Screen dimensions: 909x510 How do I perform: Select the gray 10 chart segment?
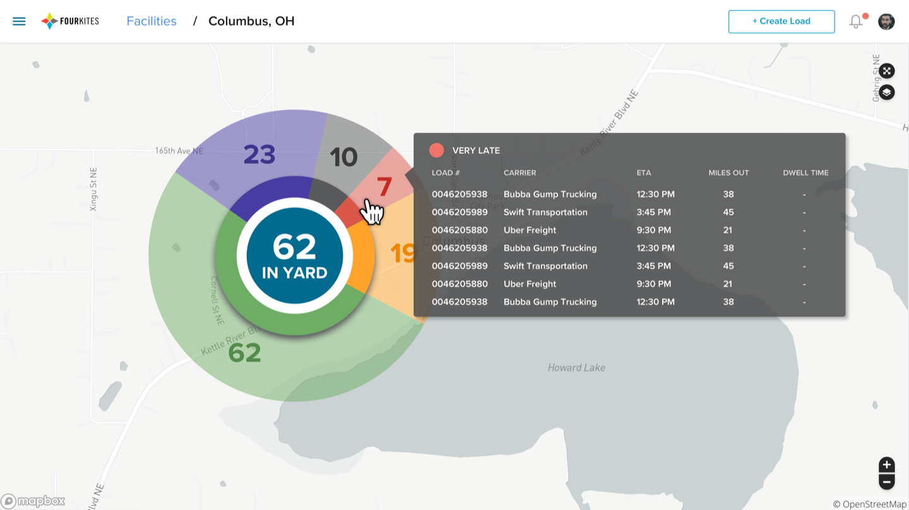pos(344,158)
